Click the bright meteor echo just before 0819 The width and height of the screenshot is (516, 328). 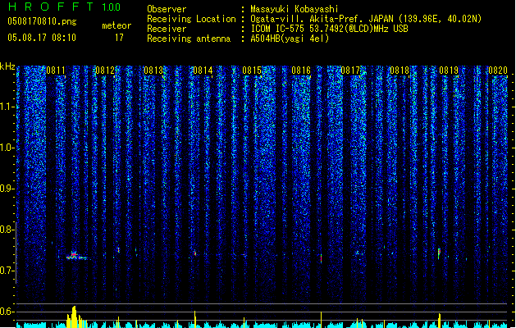[439, 253]
